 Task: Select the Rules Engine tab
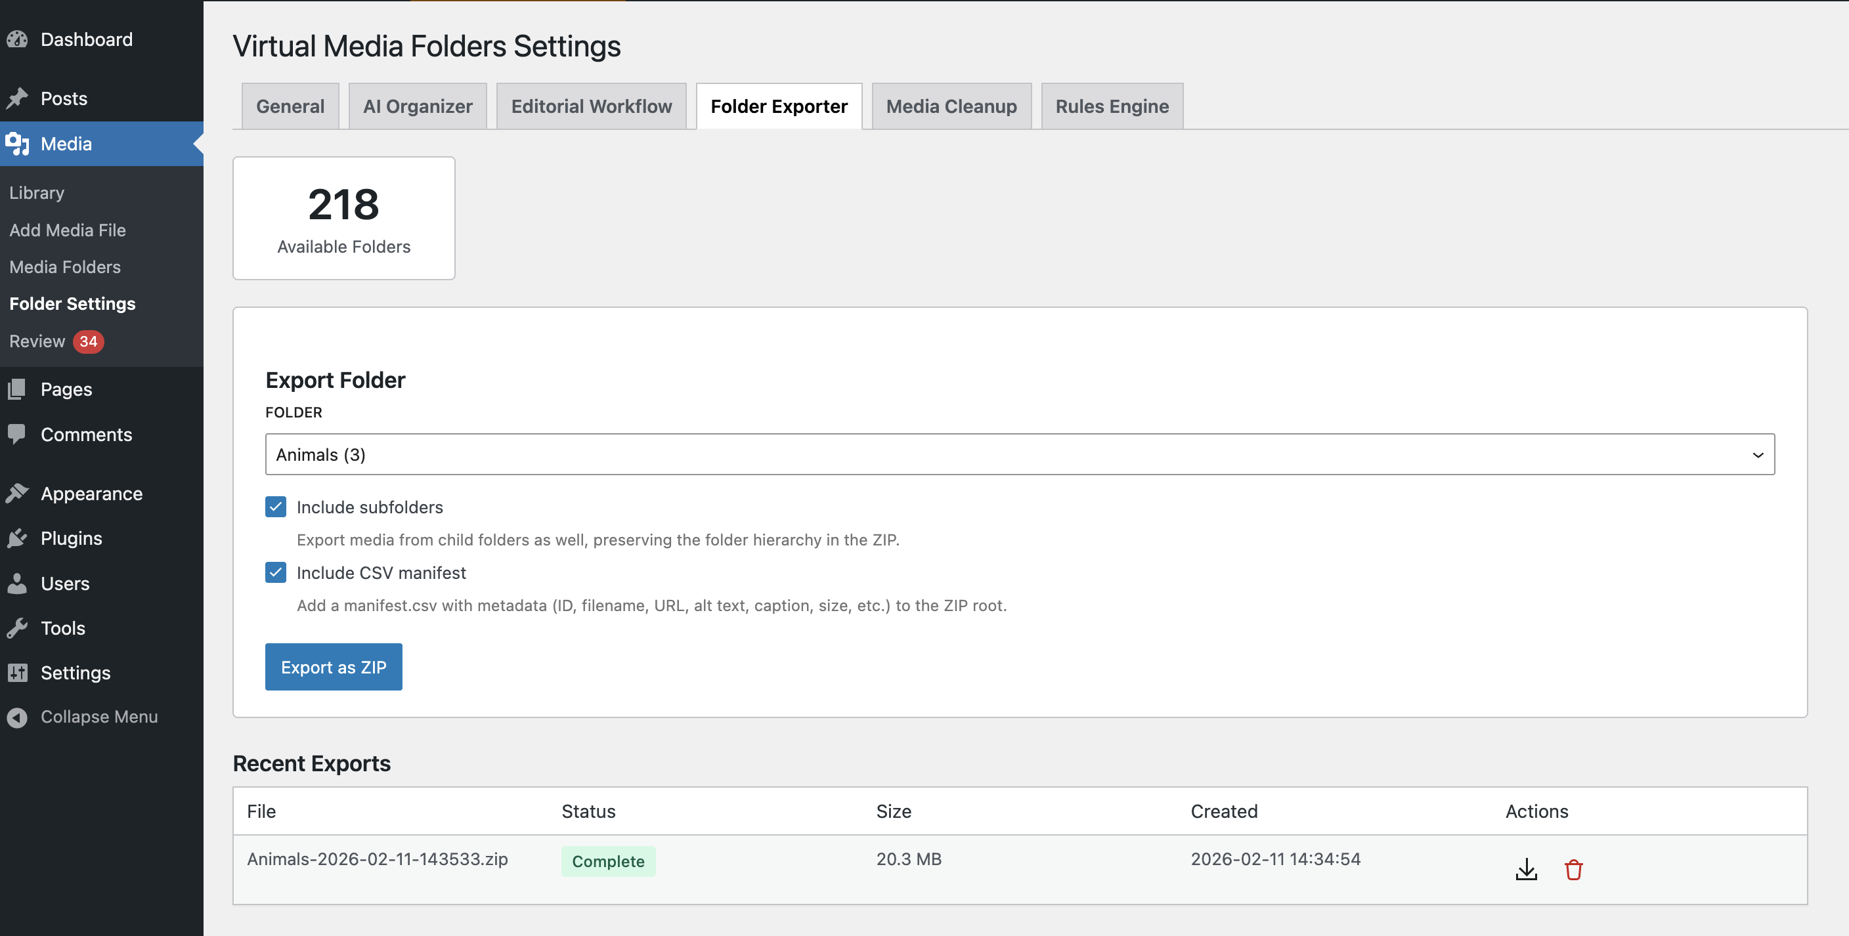(x=1111, y=106)
